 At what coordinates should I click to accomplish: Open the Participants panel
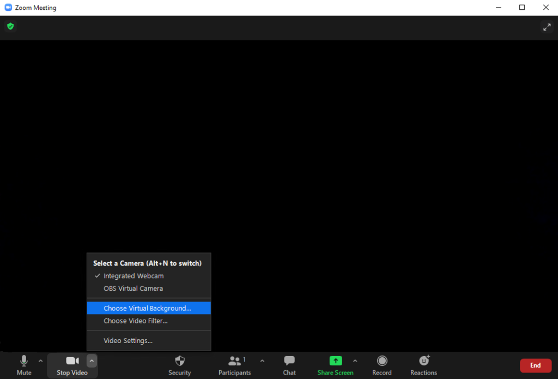[x=234, y=365]
